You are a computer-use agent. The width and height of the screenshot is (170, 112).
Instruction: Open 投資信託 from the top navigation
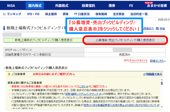point(88,6)
